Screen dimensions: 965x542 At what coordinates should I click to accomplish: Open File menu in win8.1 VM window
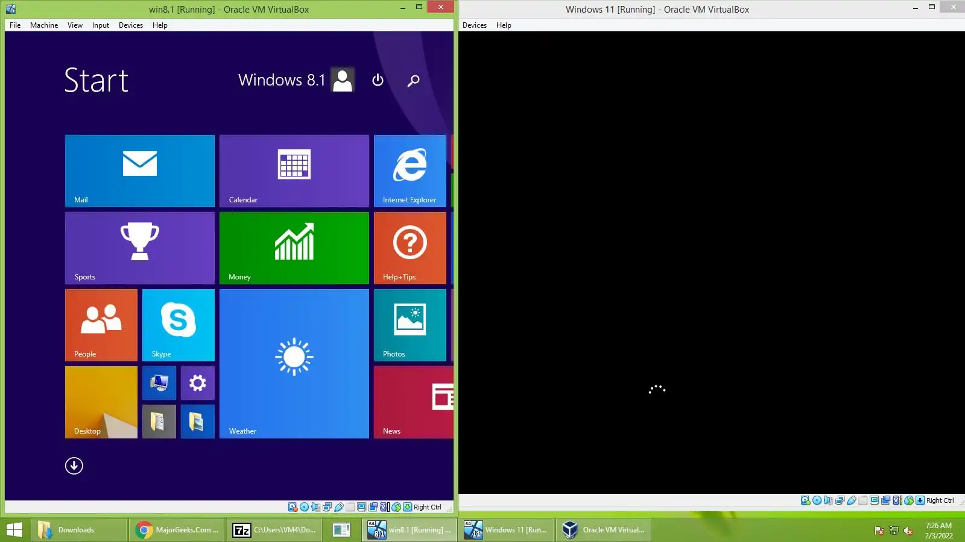point(15,25)
